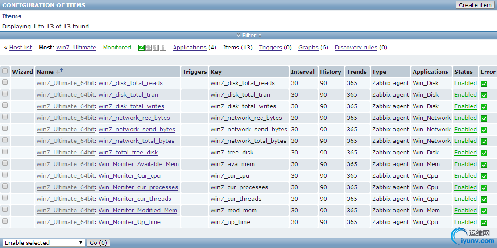497x248 pixels.
Task: Sort the table by Status column
Action: click(464, 72)
